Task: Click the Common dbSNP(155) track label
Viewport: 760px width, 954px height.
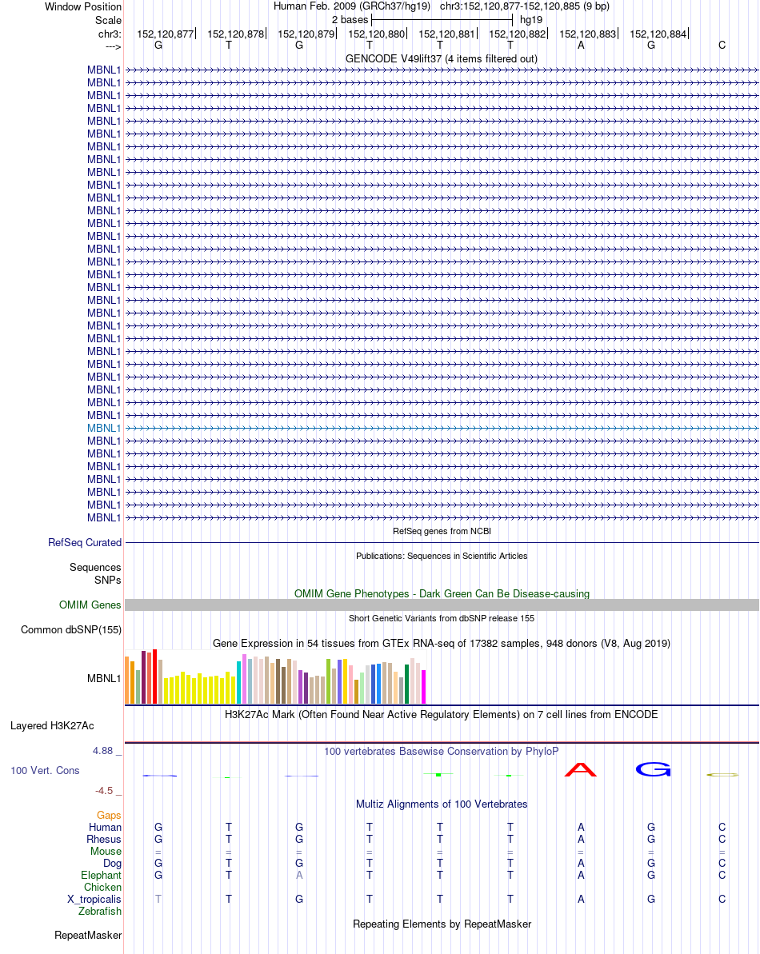Action: pyautogui.click(x=71, y=629)
